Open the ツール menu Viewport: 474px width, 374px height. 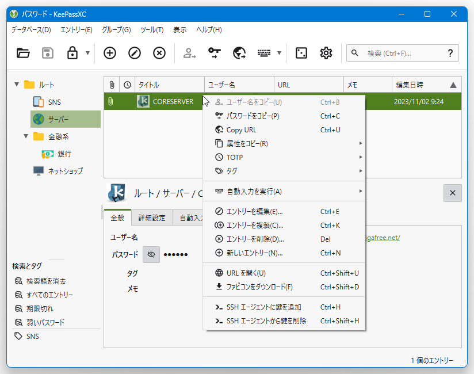(x=152, y=29)
